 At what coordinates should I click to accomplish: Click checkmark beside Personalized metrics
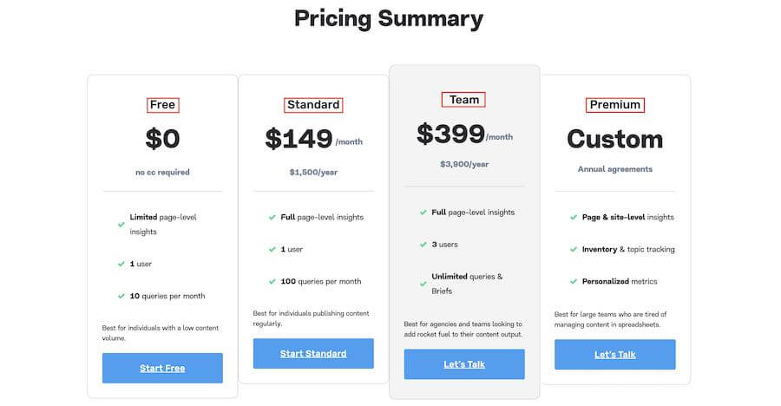pyautogui.click(x=574, y=281)
